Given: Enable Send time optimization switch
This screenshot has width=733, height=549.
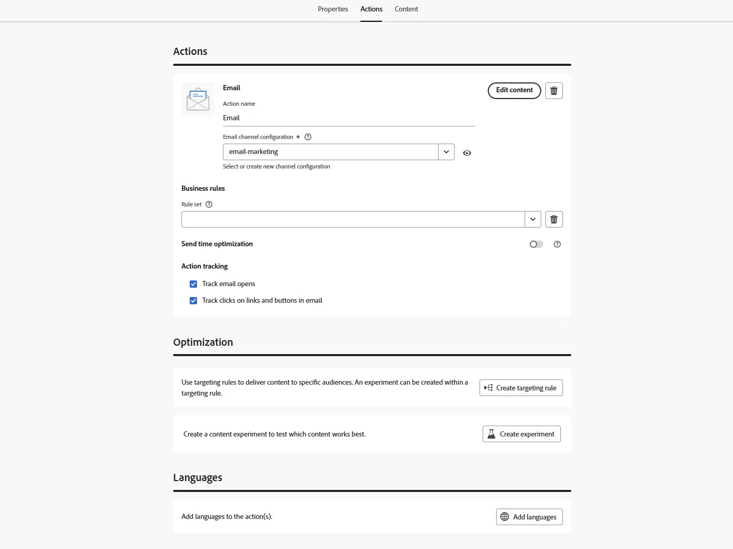Looking at the screenshot, I should pos(537,244).
